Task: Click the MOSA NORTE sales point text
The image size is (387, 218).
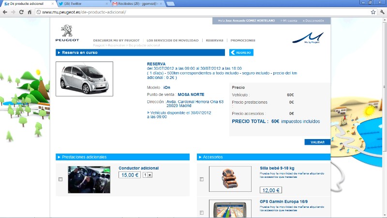Action: pyautogui.click(x=191, y=94)
